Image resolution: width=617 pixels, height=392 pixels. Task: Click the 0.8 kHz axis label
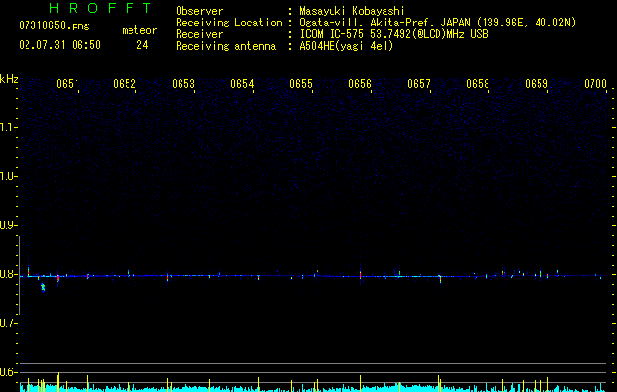pyautogui.click(x=9, y=274)
